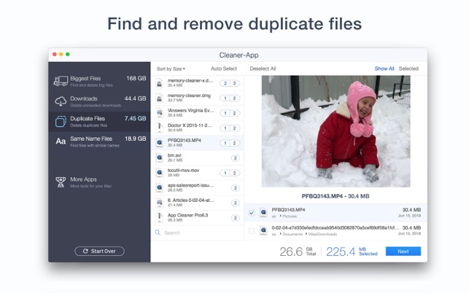The image size is (469, 293).
Task: Click the 225.4 MB Selected value
Action: point(352,251)
